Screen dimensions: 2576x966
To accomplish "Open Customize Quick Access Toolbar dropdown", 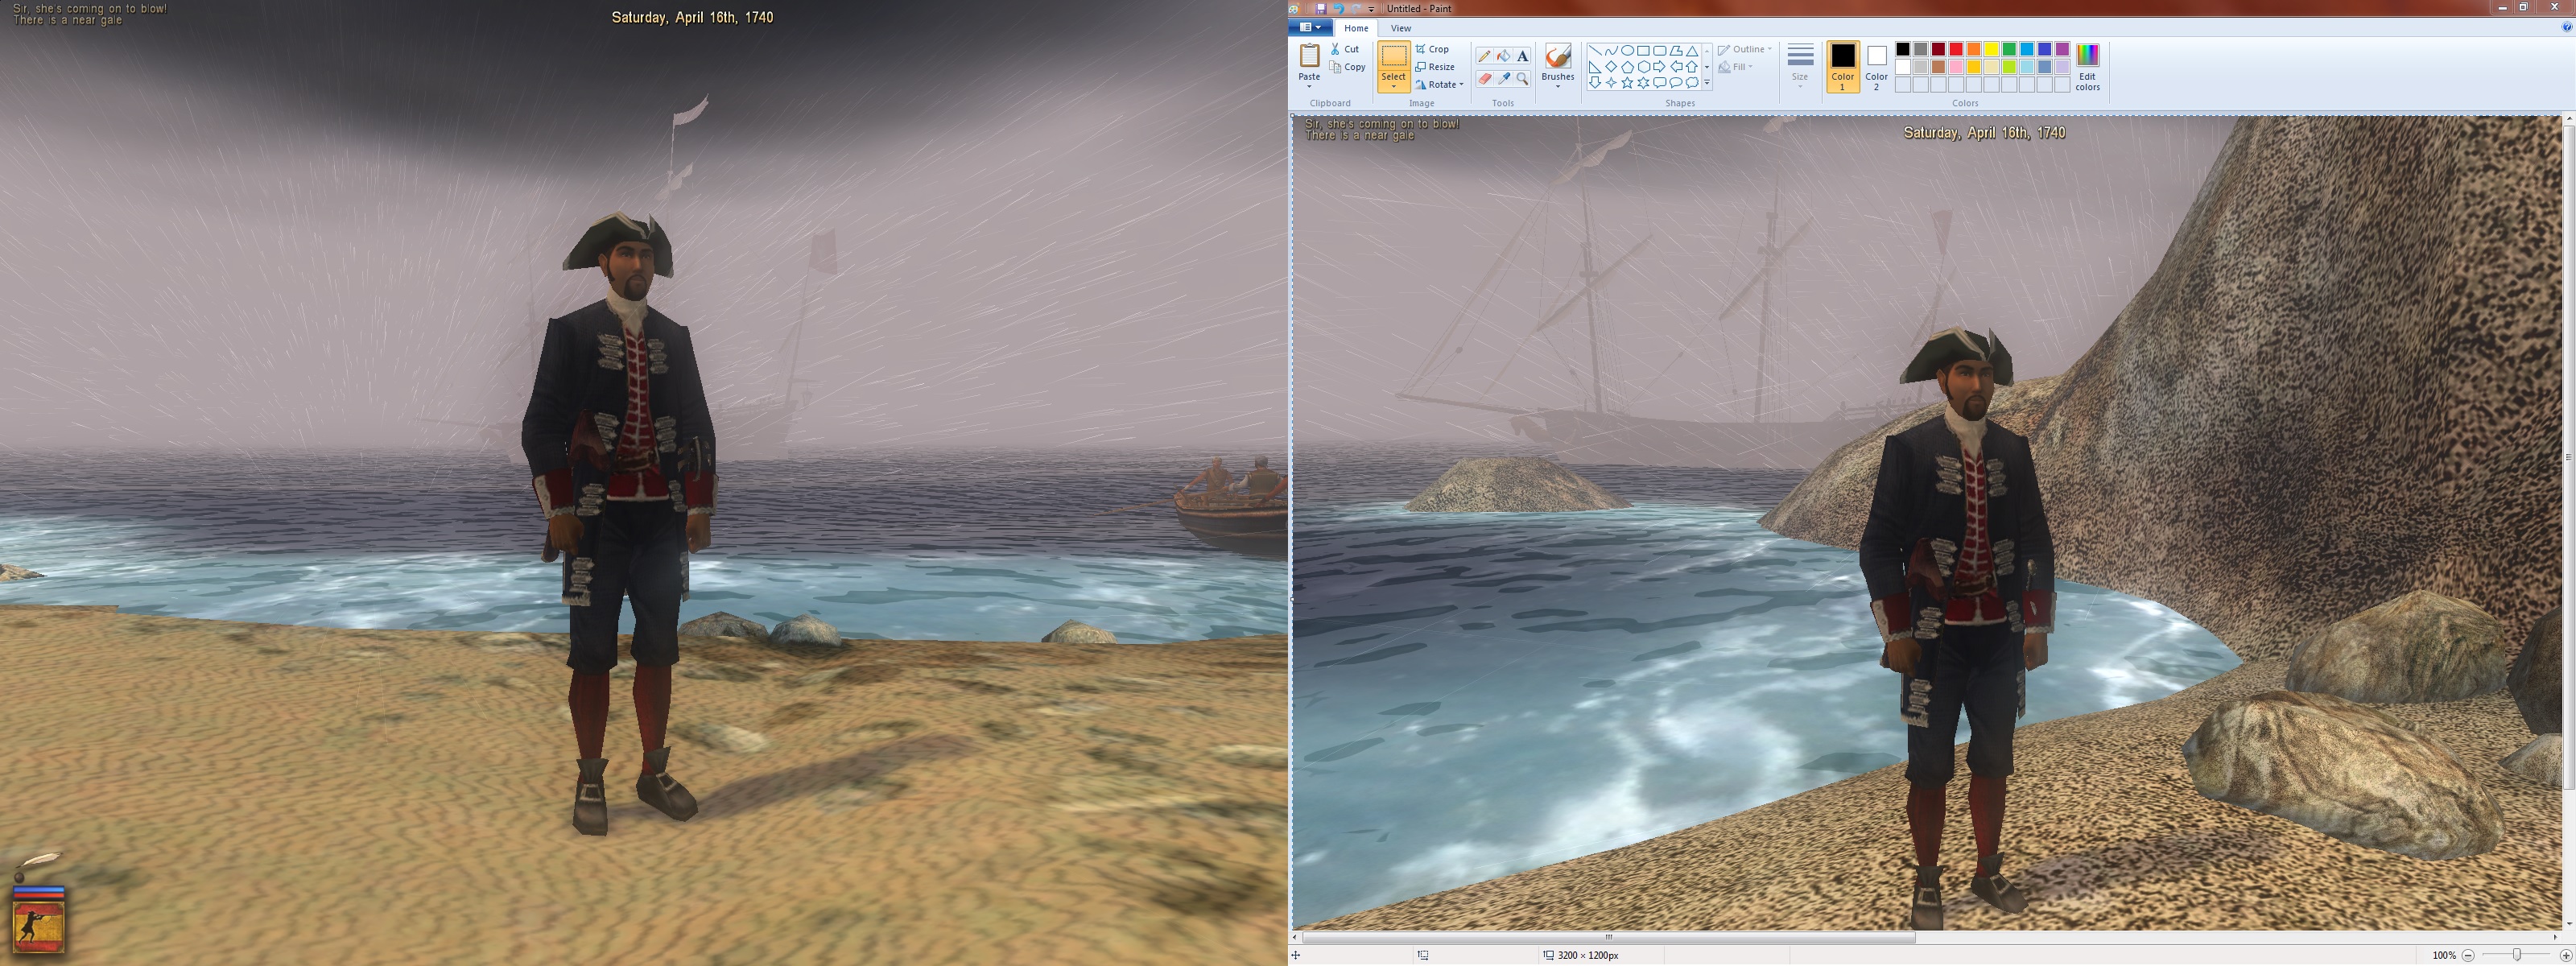I will 1372,8.
